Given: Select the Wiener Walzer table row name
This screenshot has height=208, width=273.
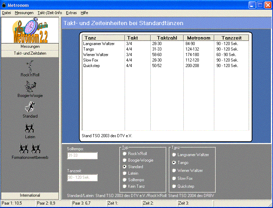Looking at the screenshot, I should tap(96, 55).
